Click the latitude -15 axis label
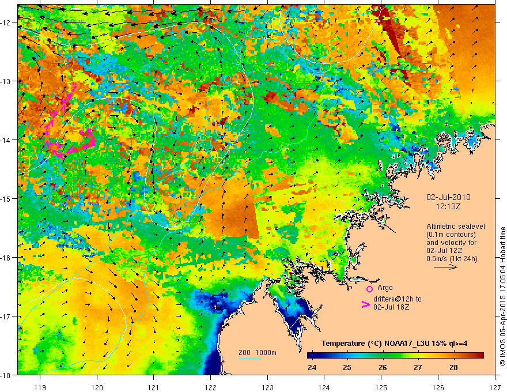507x392 pixels. tap(6, 198)
